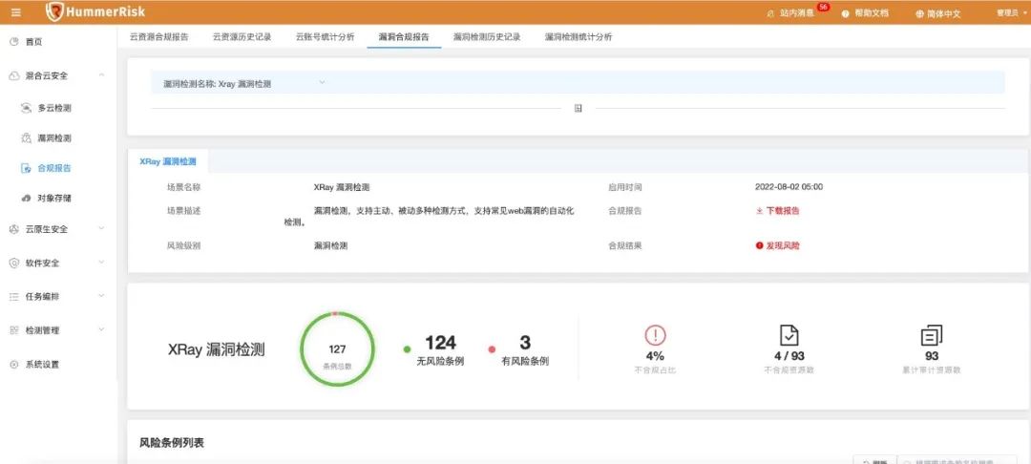Screen dimensions: 1031x464
Task: Click the 发现风险 compliance result
Action: coord(783,245)
